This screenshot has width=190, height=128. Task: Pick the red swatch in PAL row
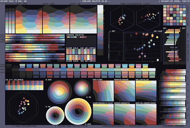click(29, 70)
